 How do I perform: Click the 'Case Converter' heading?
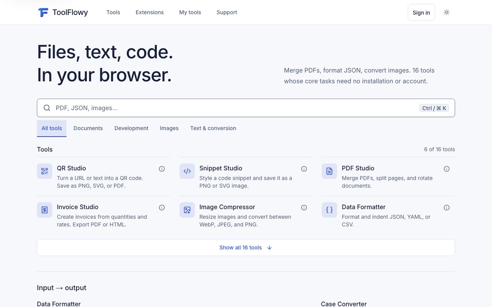pos(344,304)
